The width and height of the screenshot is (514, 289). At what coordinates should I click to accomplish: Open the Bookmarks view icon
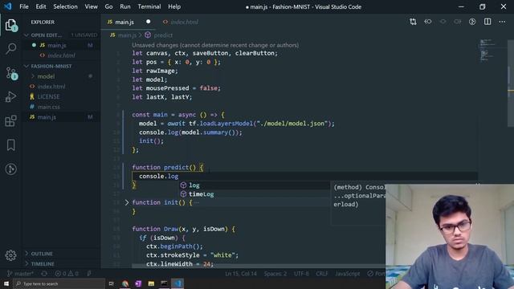point(10,144)
